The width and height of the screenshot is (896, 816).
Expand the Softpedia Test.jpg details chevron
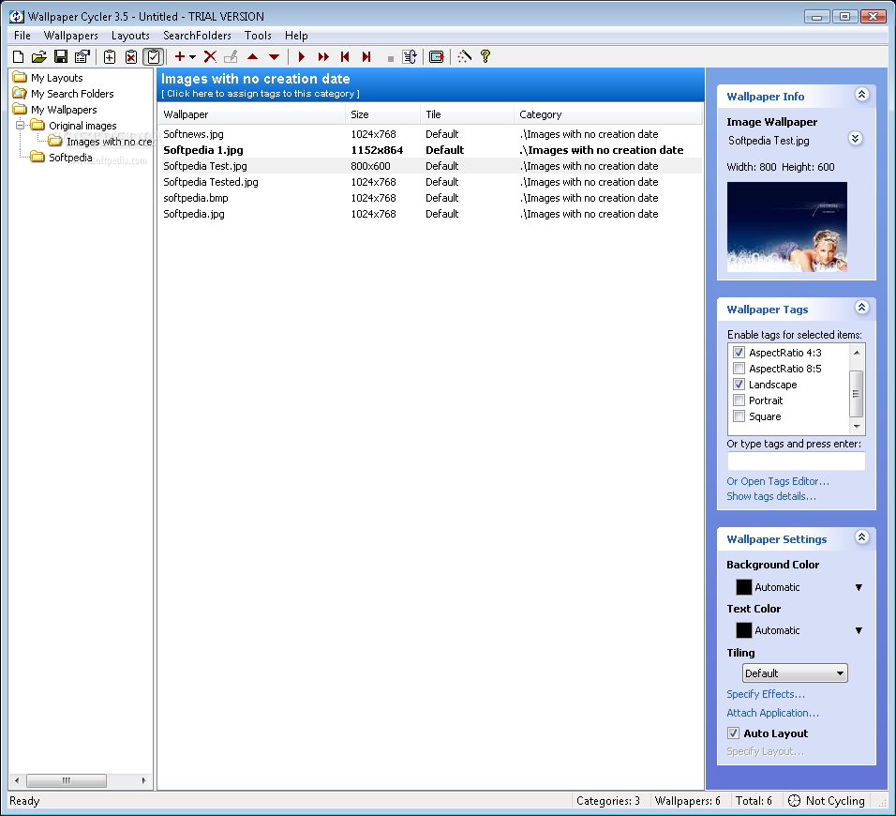point(856,139)
